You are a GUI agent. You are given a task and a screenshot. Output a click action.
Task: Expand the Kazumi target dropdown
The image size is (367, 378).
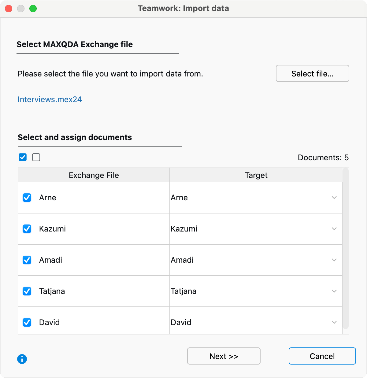[334, 229]
